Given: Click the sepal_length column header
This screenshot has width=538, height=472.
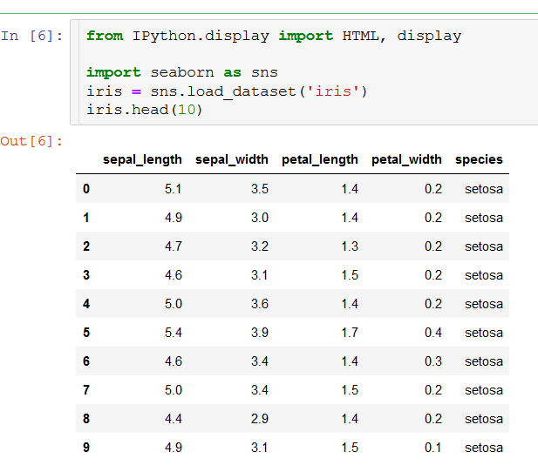Looking at the screenshot, I should 142,159.
